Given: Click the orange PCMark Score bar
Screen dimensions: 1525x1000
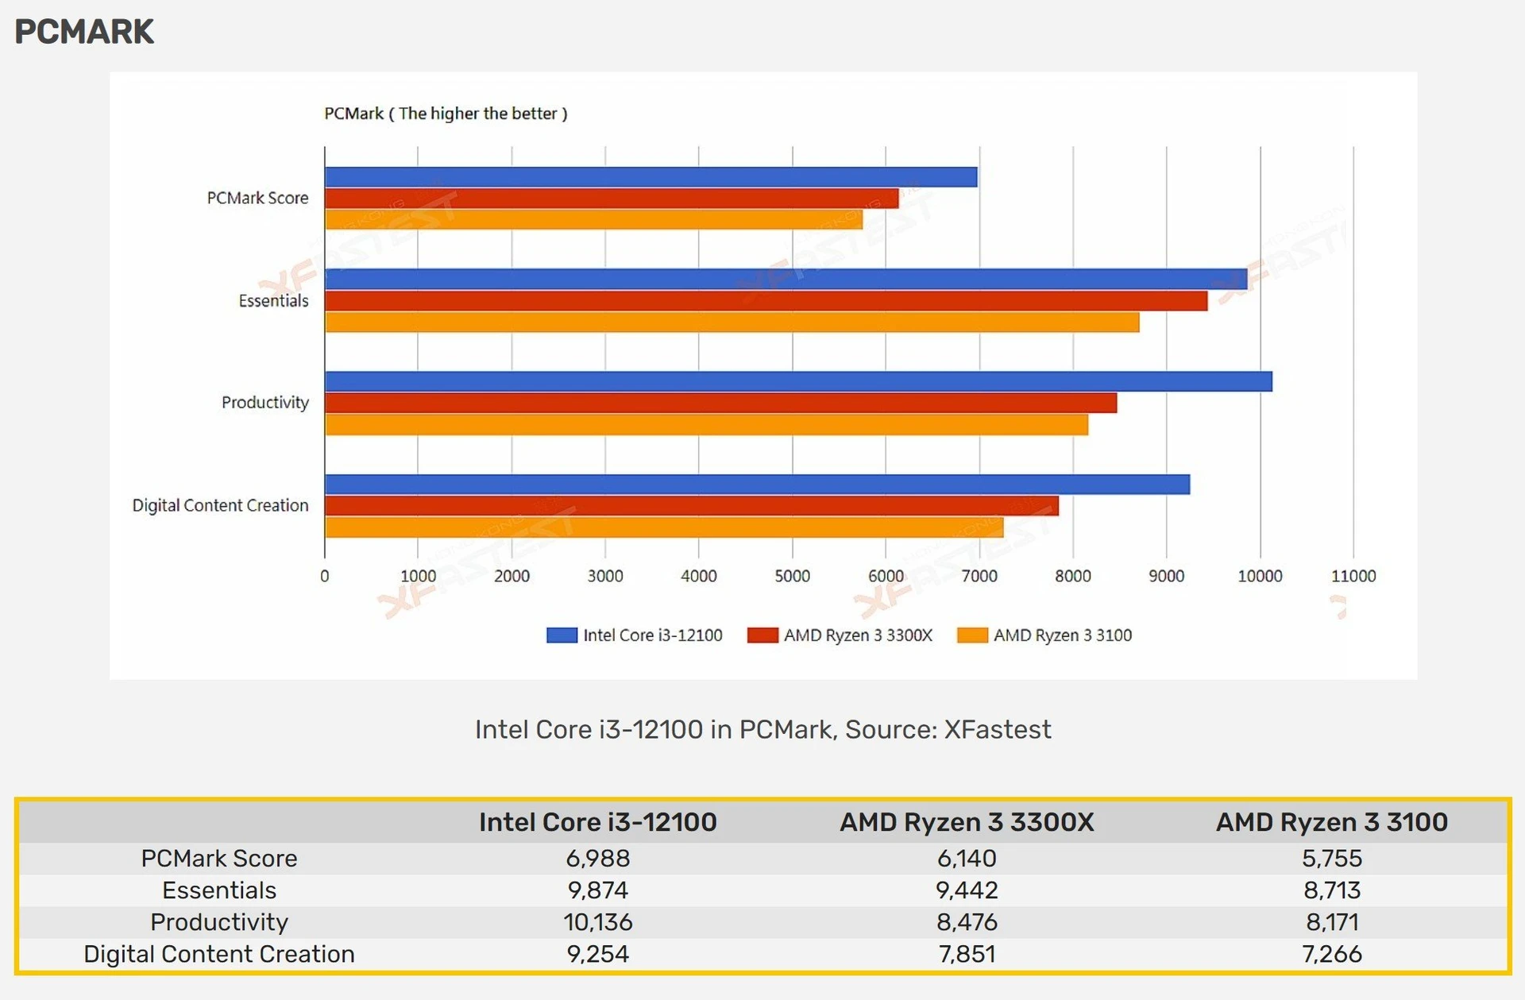Looking at the screenshot, I should pos(593,220).
